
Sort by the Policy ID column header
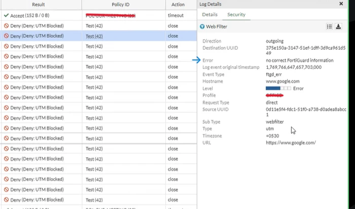tap(121, 5)
